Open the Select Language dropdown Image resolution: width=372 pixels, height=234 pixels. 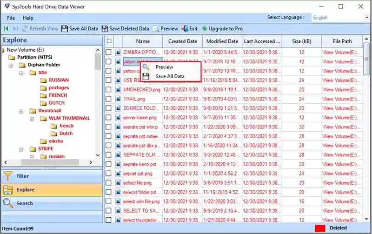tap(366, 18)
